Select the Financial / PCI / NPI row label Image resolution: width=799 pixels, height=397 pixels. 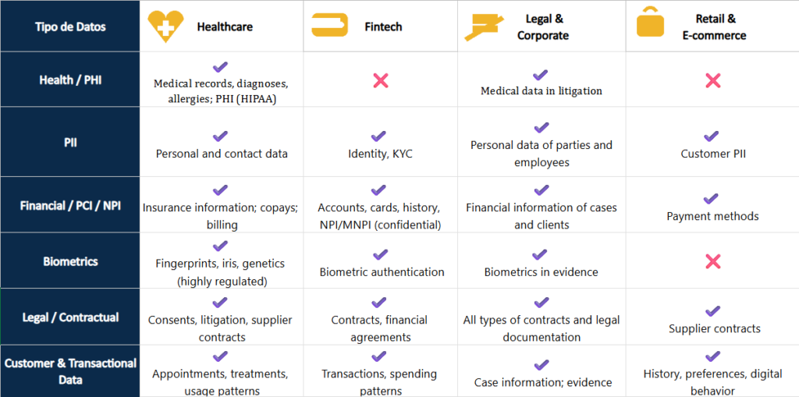70,206
